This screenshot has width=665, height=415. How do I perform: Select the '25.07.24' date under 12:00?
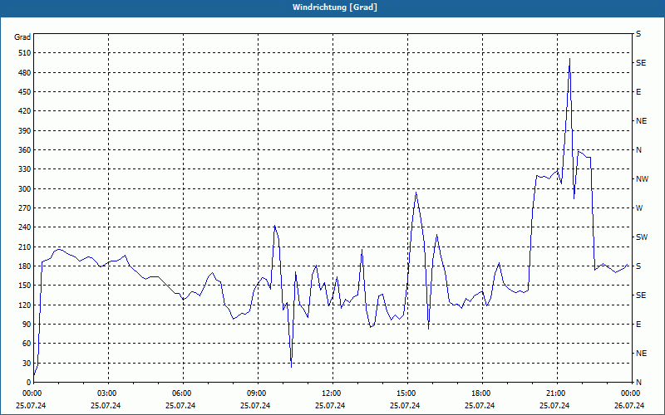pos(330,405)
